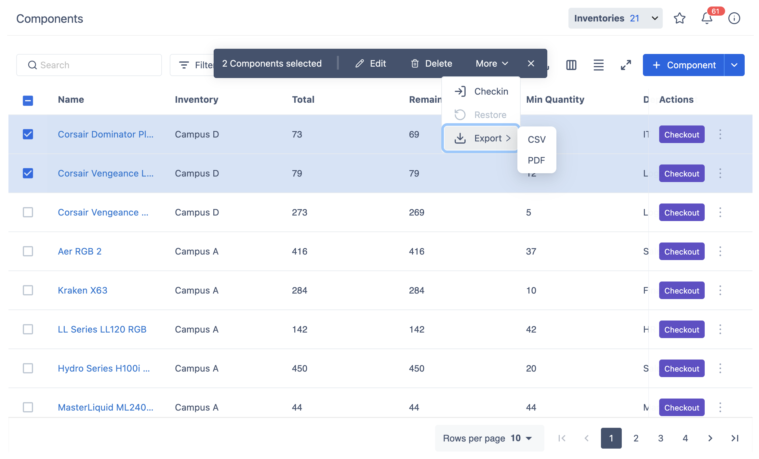The image size is (759, 459).
Task: Open the Hydro Series H100i link
Action: coord(104,368)
